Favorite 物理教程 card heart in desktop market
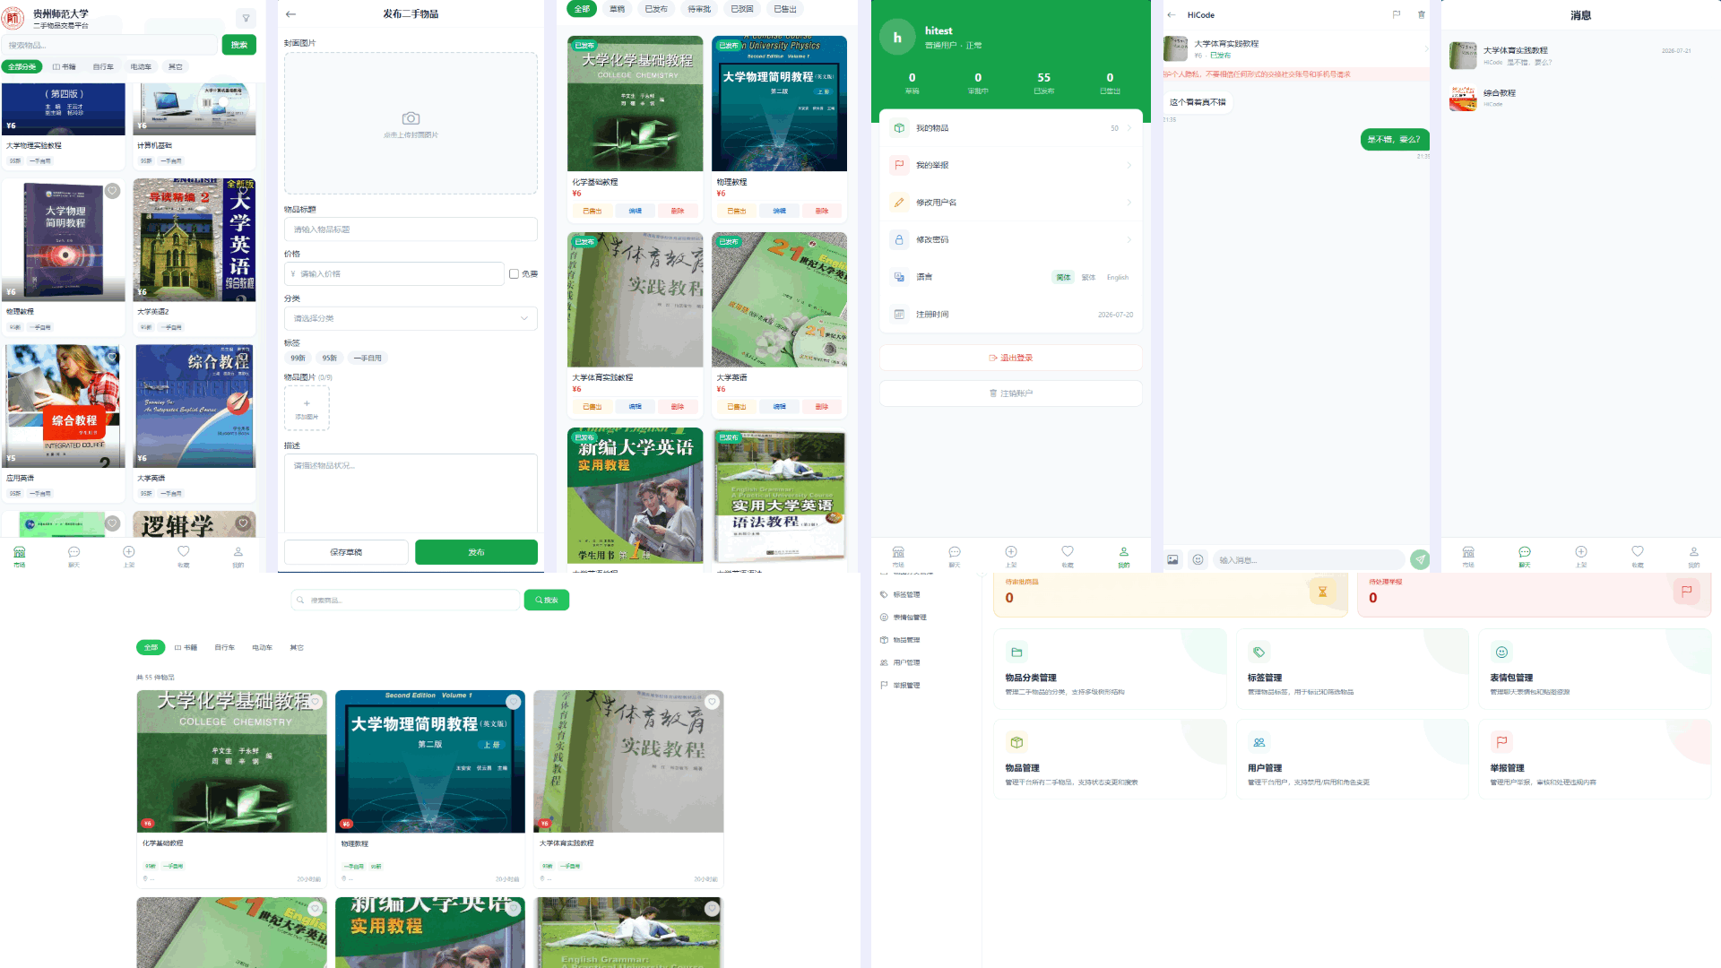The height and width of the screenshot is (968, 1721). (x=513, y=702)
